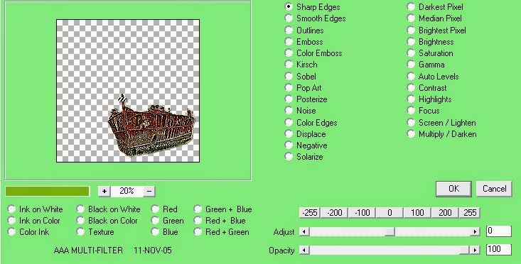Cancel the filter dialog
The image size is (521, 264).
pyautogui.click(x=494, y=189)
